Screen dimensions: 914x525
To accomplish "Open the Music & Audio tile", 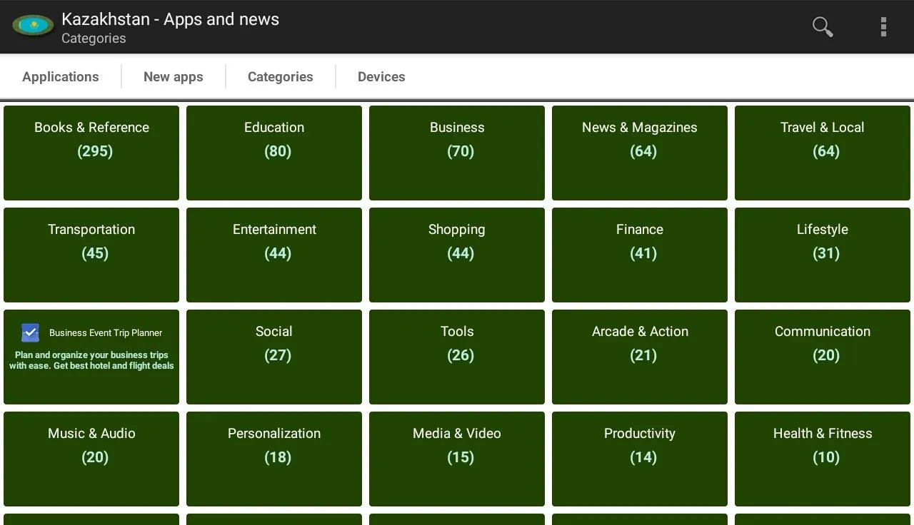I will [91, 459].
